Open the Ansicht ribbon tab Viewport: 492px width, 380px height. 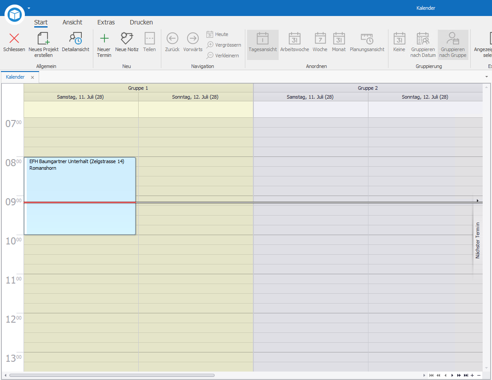tap(72, 22)
